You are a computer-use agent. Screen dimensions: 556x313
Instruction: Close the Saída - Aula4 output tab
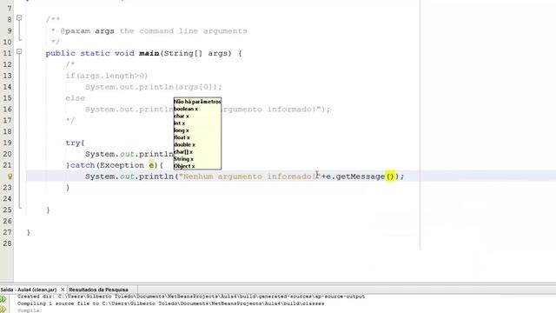63,290
